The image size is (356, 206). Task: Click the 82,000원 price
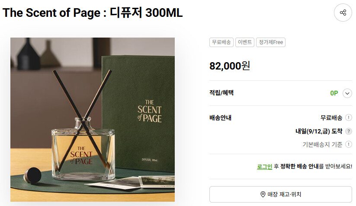coord(230,66)
